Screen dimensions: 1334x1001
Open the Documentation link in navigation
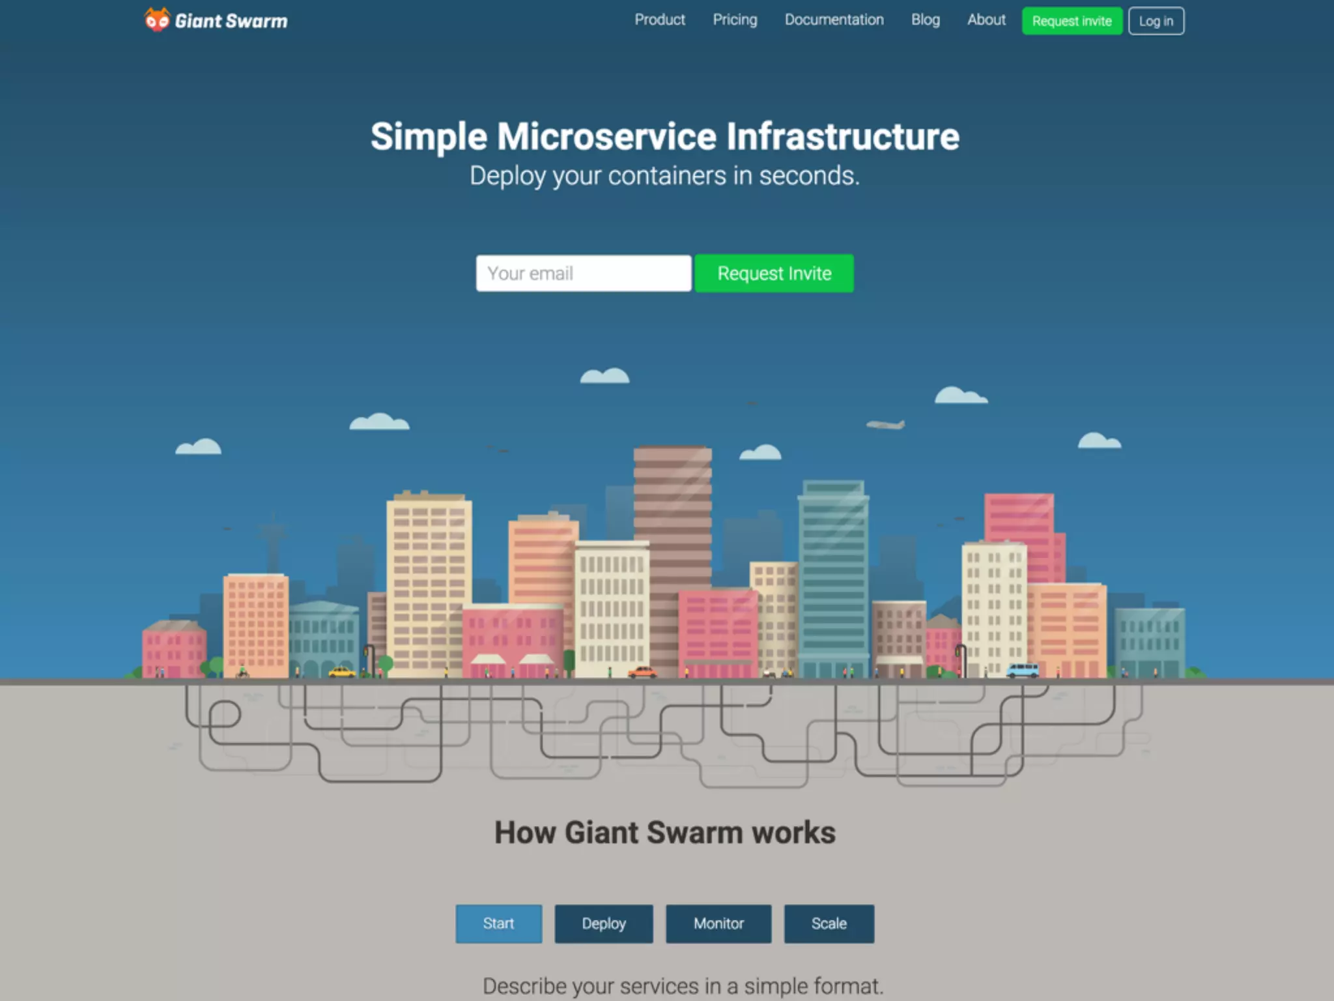834,20
